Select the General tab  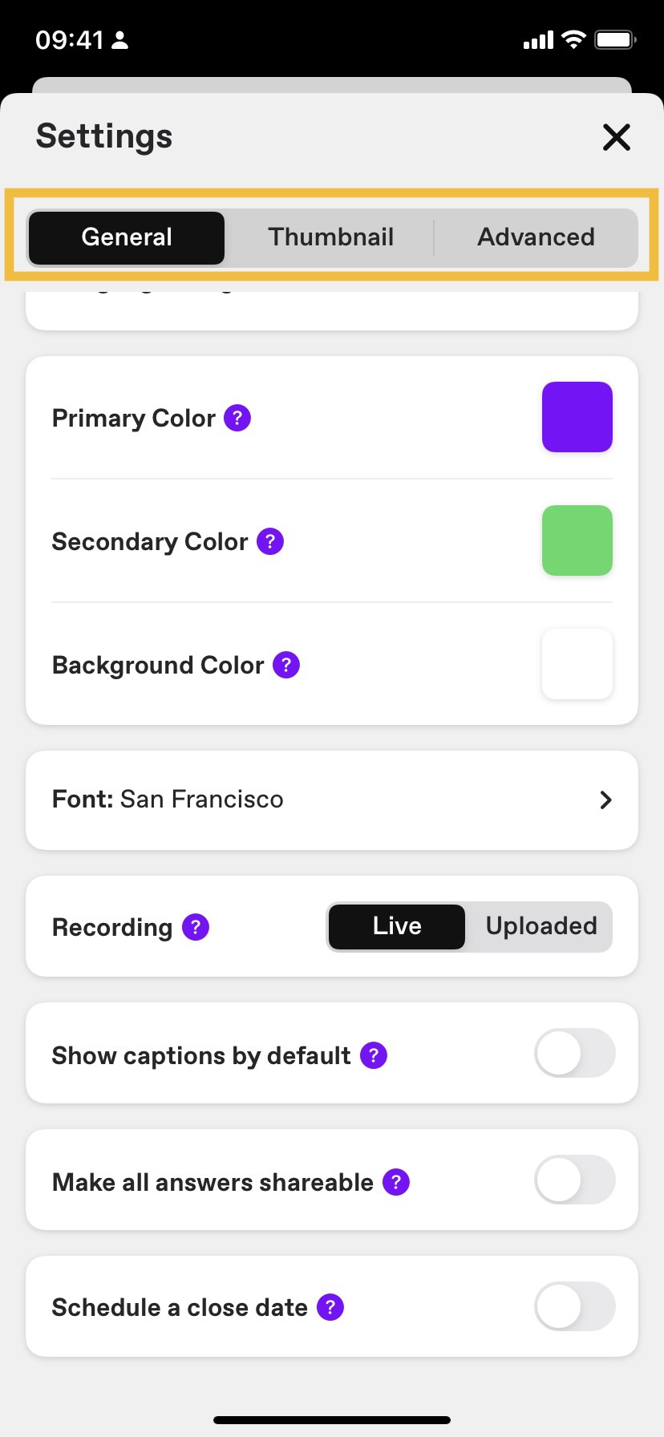click(127, 237)
